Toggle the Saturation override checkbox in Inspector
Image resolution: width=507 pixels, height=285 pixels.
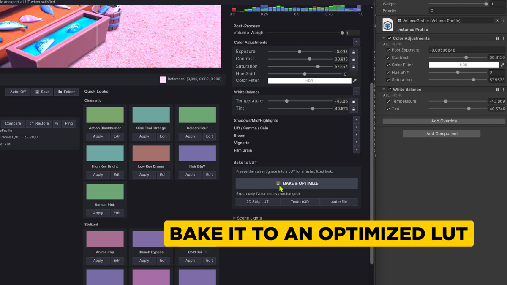(388, 80)
